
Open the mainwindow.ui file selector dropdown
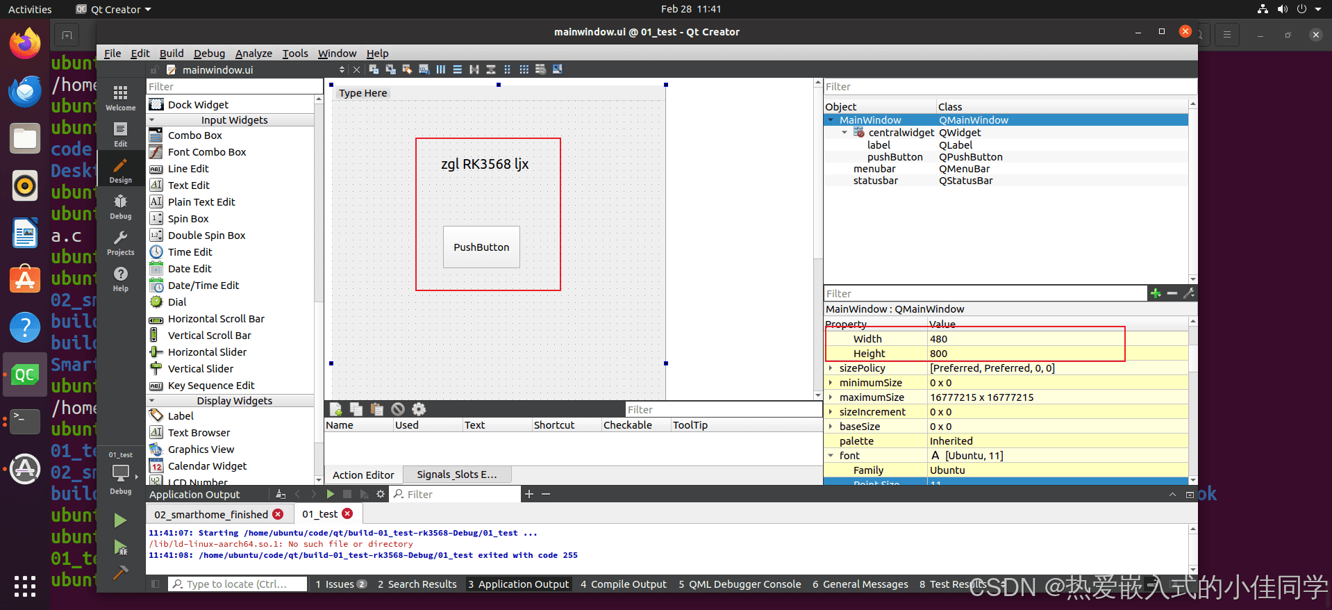[x=341, y=69]
